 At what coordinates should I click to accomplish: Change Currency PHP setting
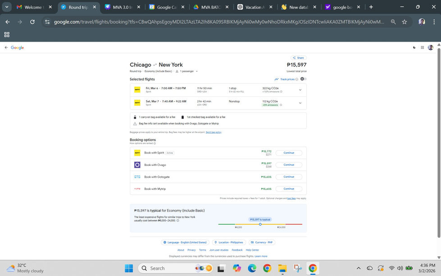coord(262,242)
